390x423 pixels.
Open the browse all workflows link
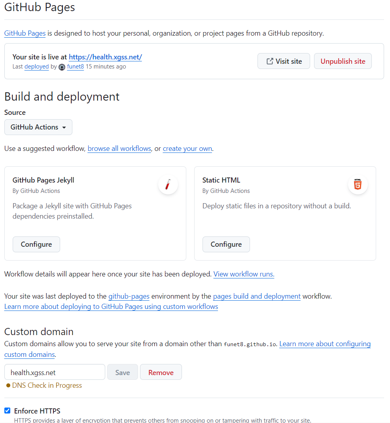coord(119,149)
